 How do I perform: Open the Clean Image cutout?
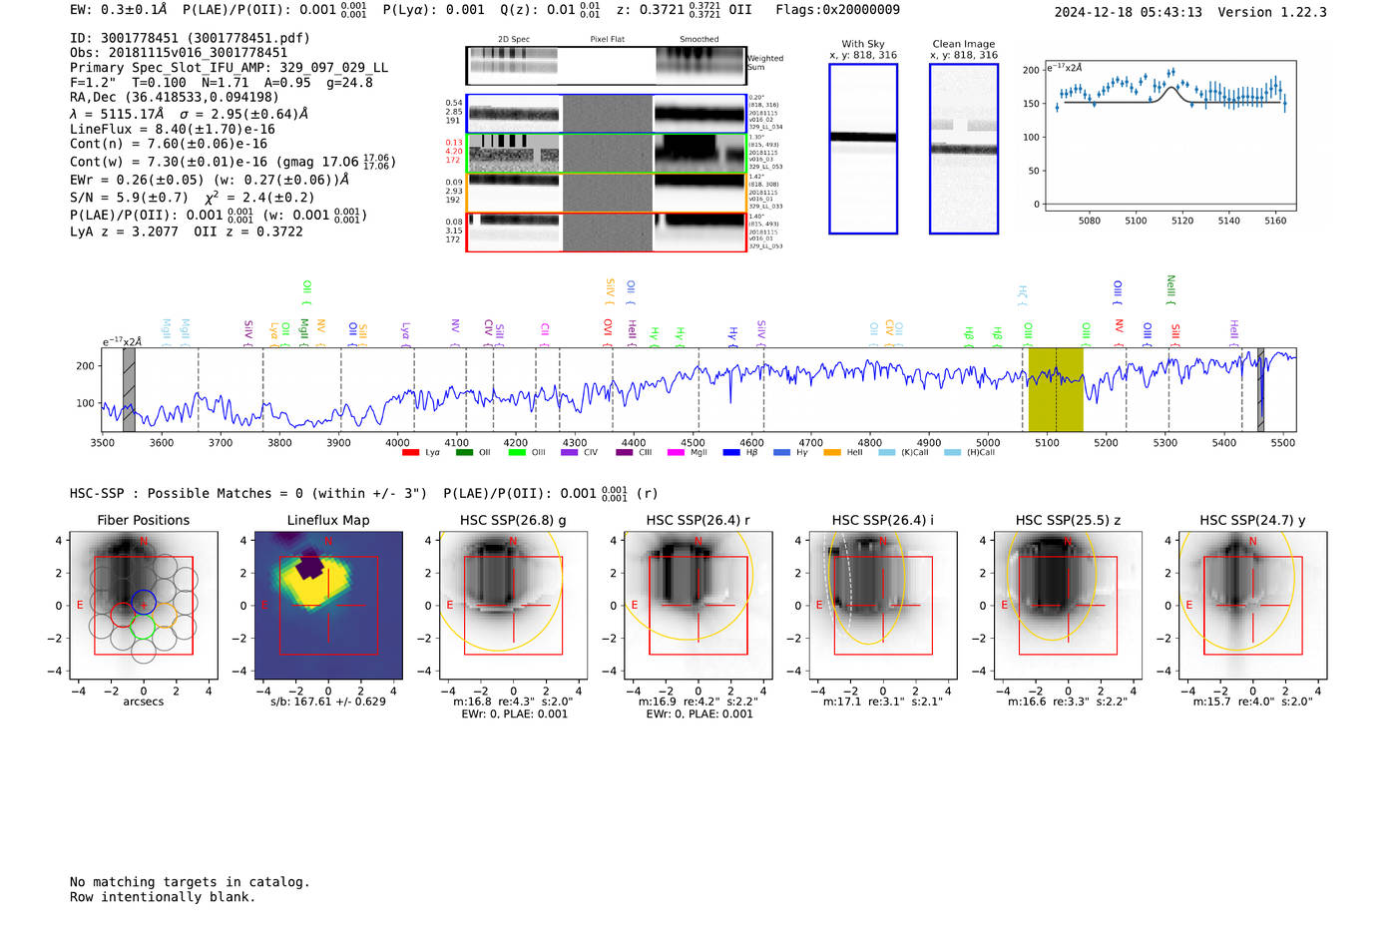(x=964, y=149)
